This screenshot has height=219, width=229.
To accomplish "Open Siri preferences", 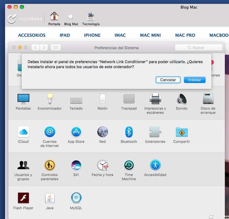I will coord(76,168).
